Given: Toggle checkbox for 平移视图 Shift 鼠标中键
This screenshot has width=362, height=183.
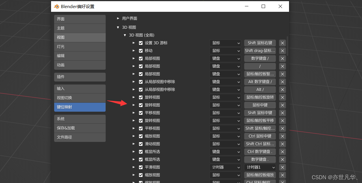Looking at the screenshot, I should [141, 113].
